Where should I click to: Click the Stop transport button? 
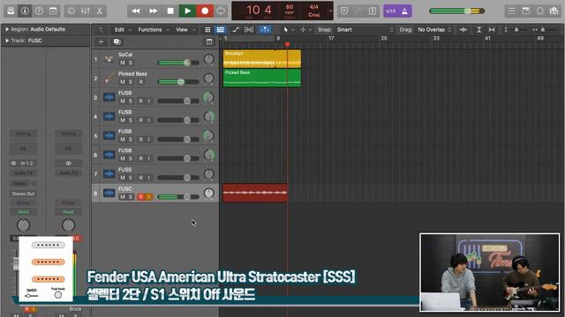pos(170,11)
